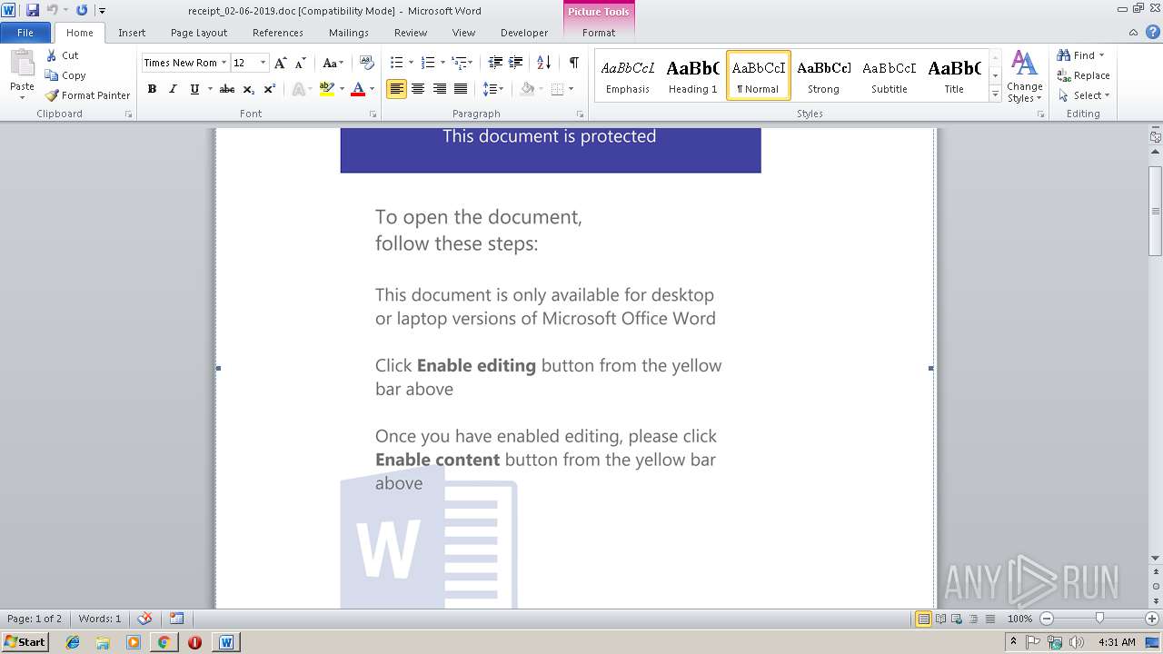Open the File tab
Image resolution: width=1163 pixels, height=654 pixels.
click(x=25, y=32)
